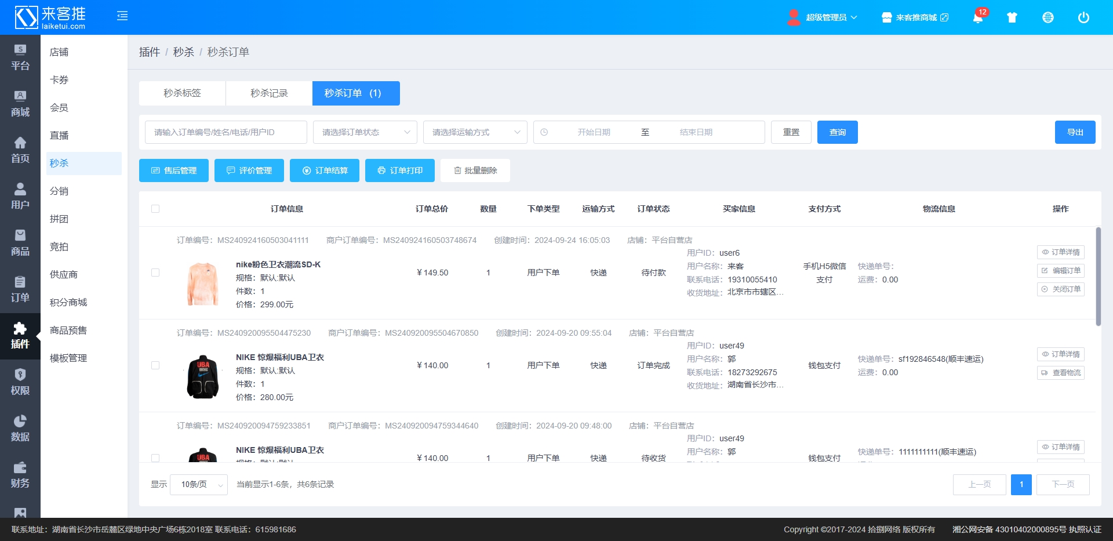The height and width of the screenshot is (541, 1113).
Task: Switch to the 秒杀记录 tab
Action: [269, 93]
